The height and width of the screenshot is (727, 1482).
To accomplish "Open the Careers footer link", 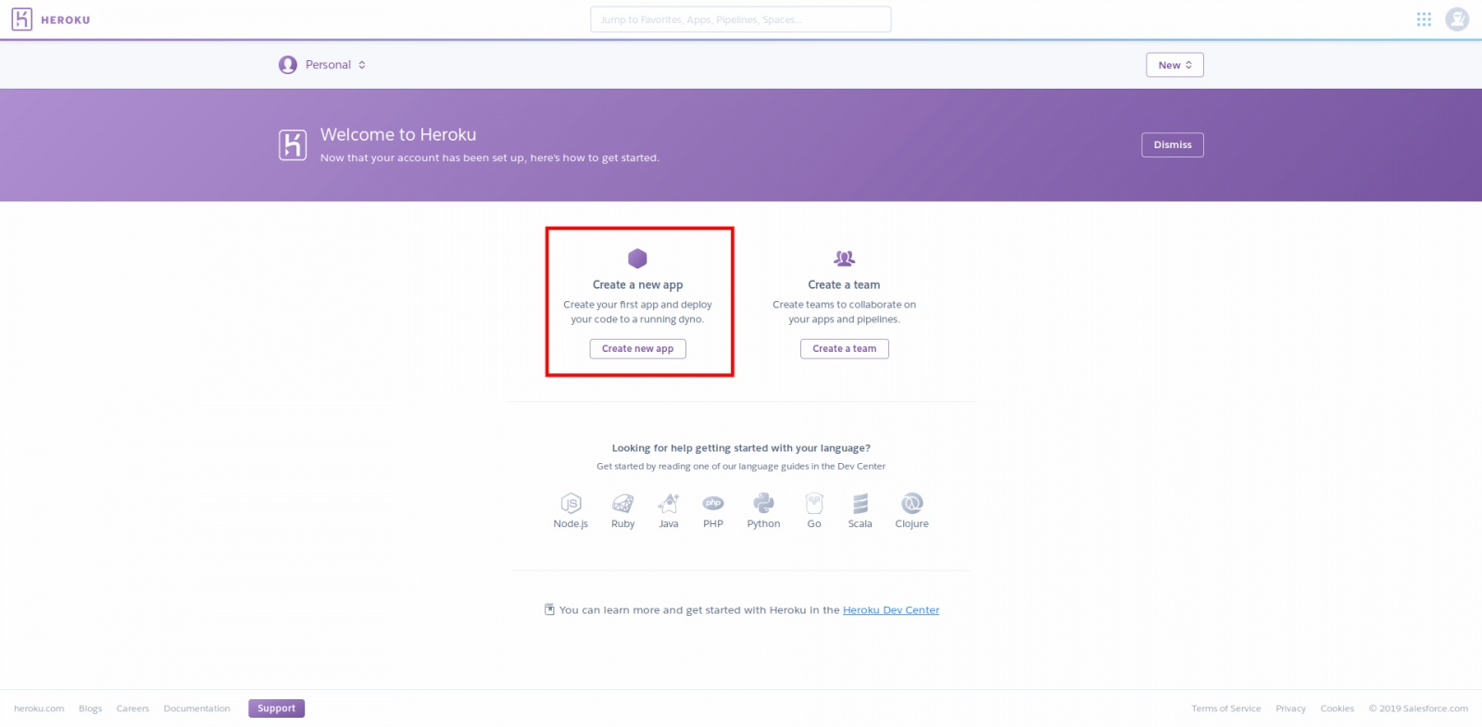I will pyautogui.click(x=132, y=708).
